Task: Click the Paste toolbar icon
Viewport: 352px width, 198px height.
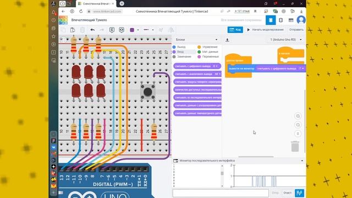Action: pyautogui.click(x=73, y=30)
